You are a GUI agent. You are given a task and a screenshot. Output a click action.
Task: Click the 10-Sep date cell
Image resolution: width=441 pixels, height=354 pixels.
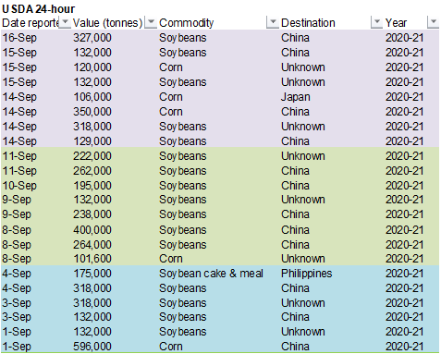19,186
